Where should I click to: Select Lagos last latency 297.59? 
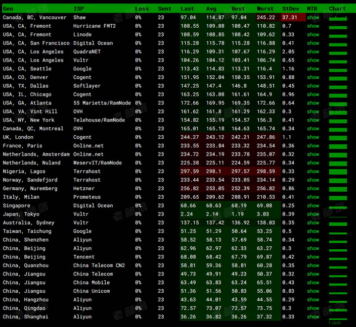coord(189,171)
